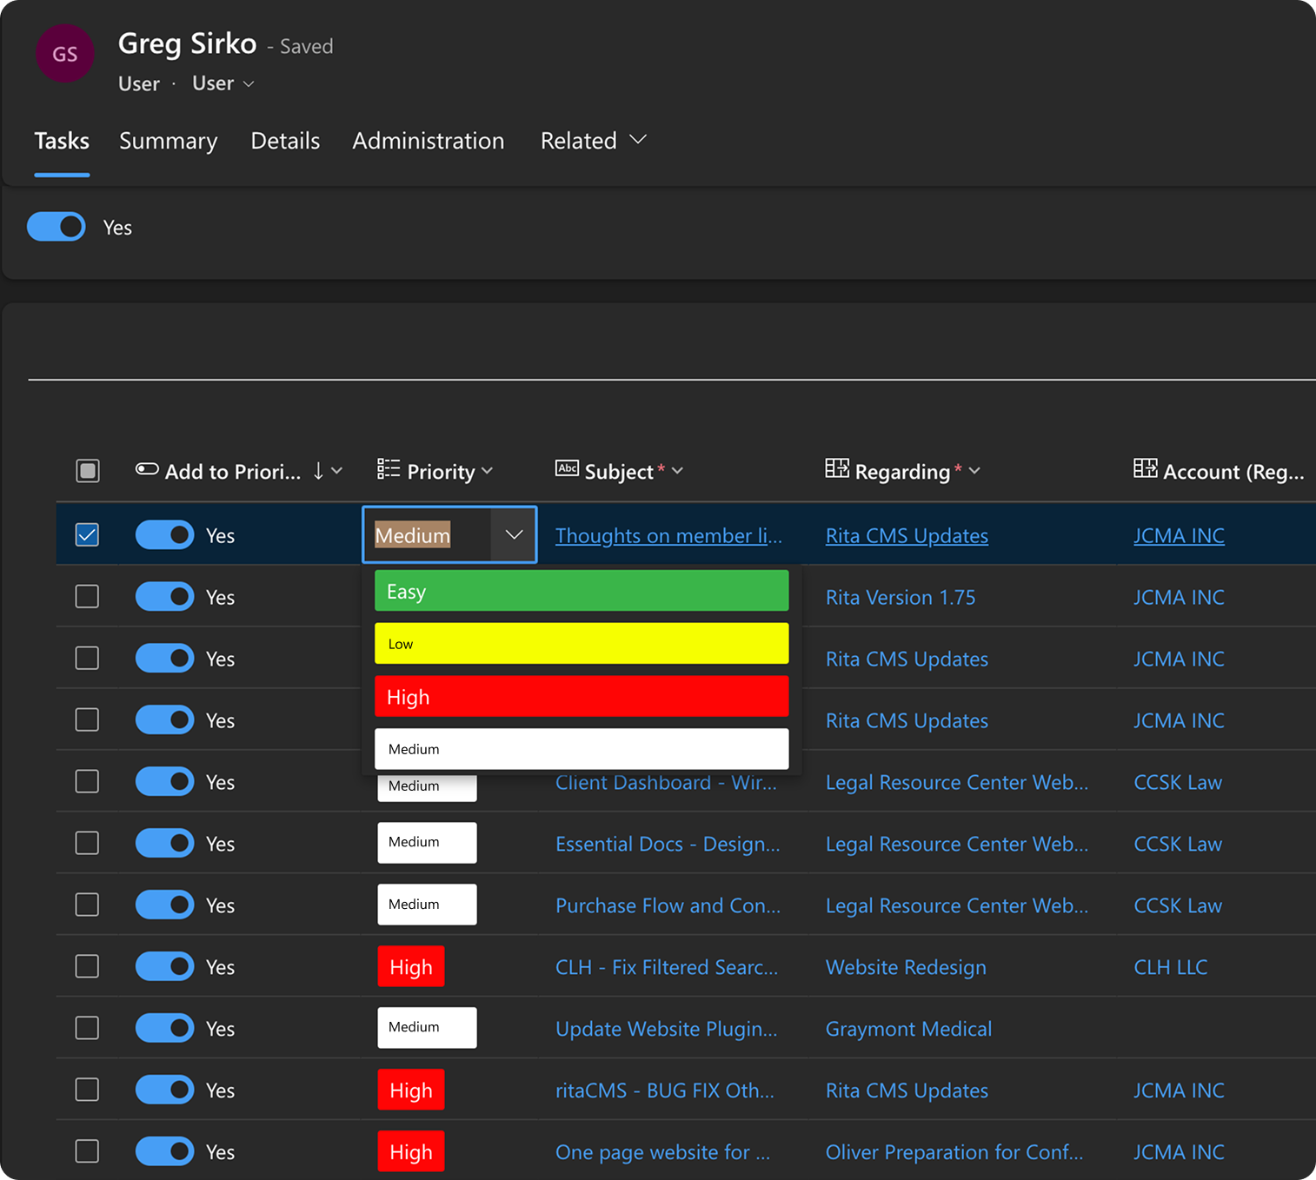This screenshot has height=1180, width=1316.
Task: Open the Administration tab
Action: click(x=428, y=141)
